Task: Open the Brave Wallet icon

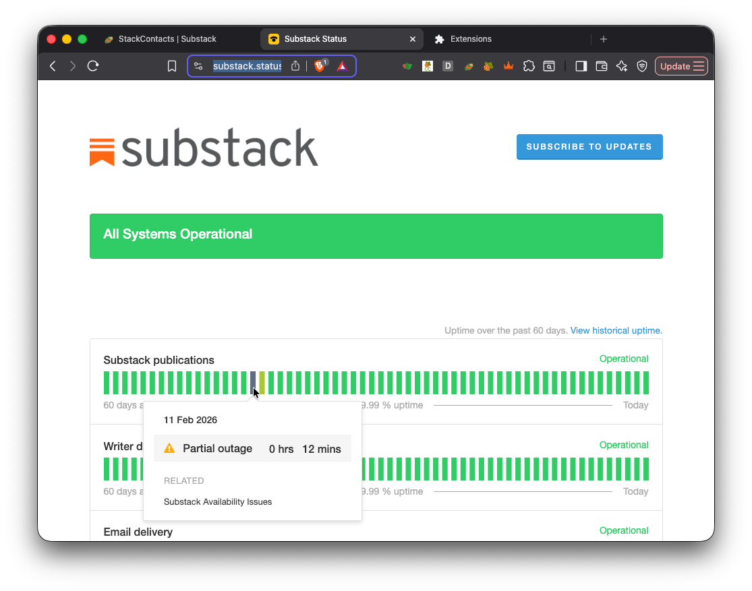Action: (x=602, y=66)
